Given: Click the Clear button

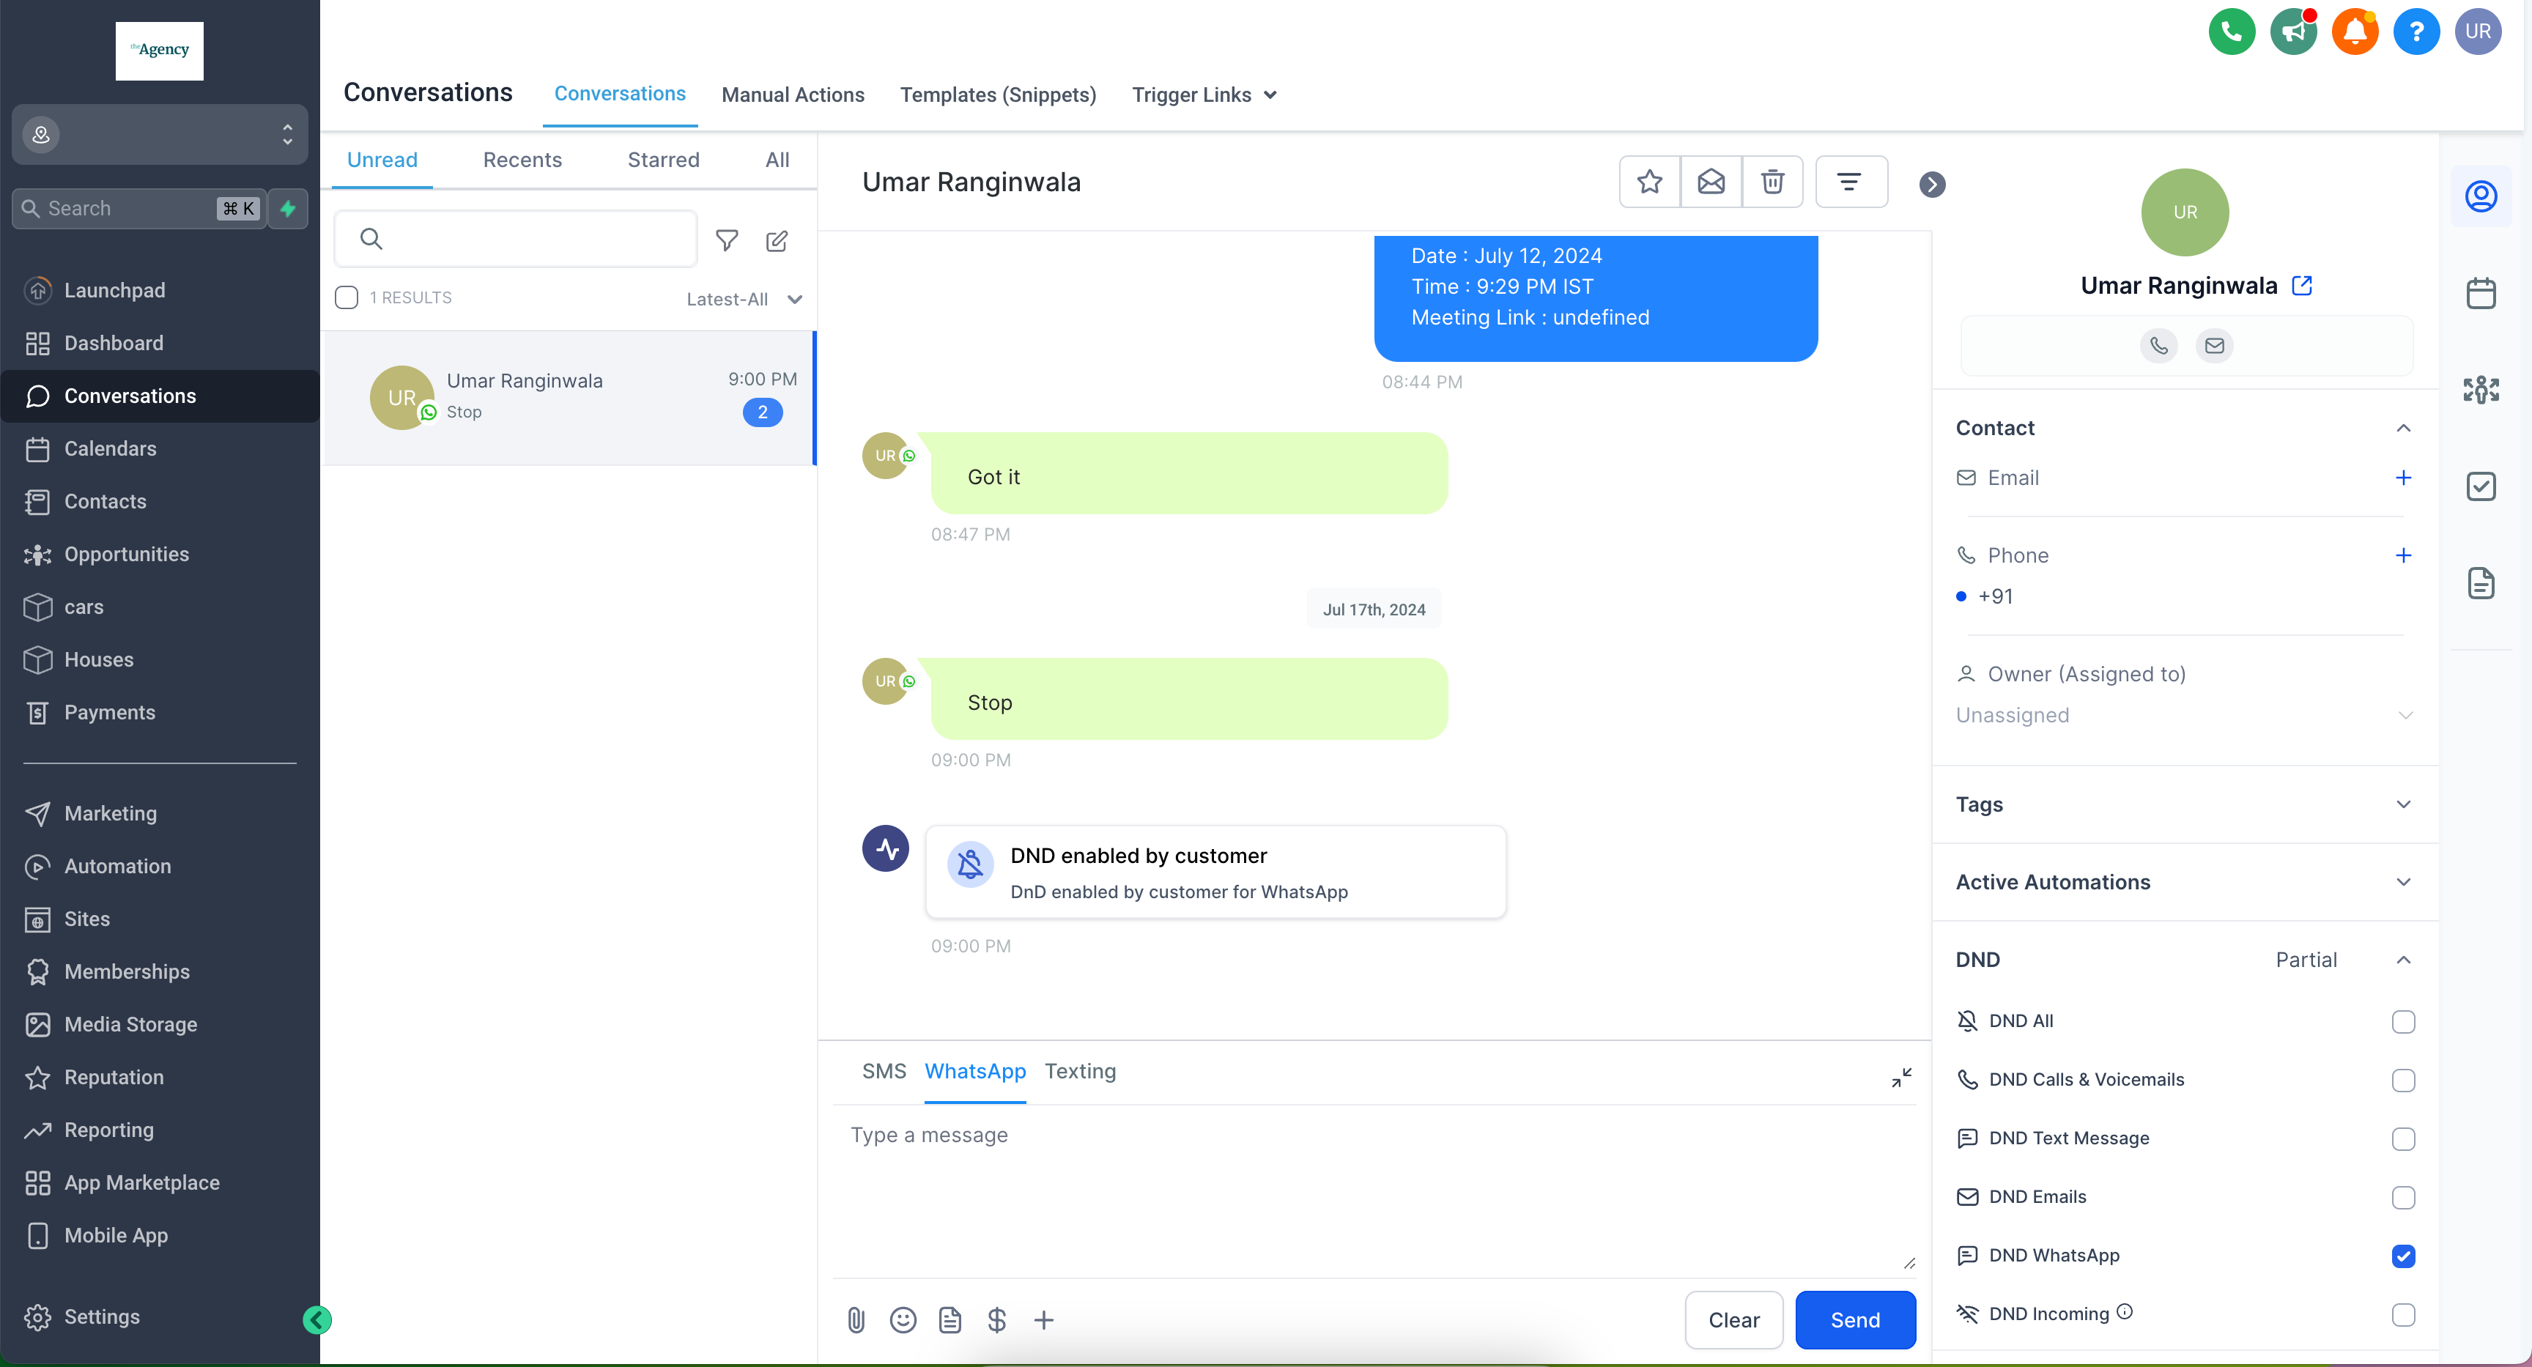Looking at the screenshot, I should coord(1733,1320).
